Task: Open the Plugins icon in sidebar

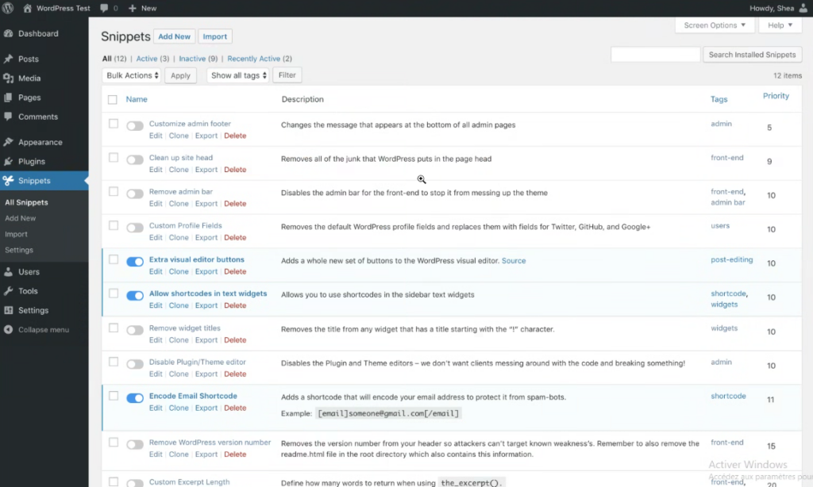Action: click(8, 162)
